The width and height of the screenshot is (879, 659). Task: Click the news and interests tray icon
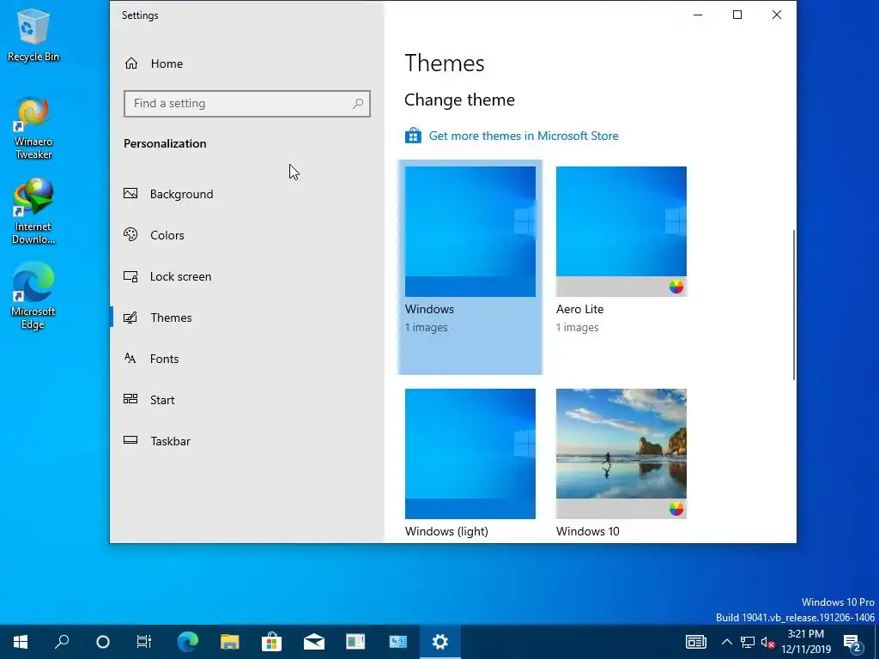(x=695, y=642)
